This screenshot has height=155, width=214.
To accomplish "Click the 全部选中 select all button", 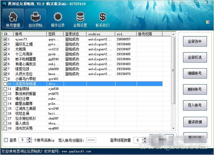I will coord(195,41).
